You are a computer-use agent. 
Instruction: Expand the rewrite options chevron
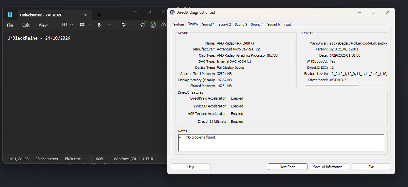pyautogui.click(x=131, y=25)
